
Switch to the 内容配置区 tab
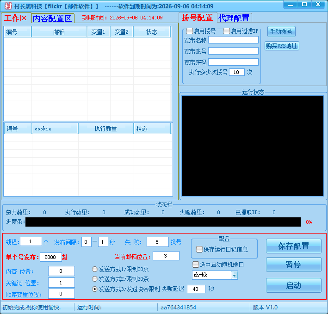(52, 18)
